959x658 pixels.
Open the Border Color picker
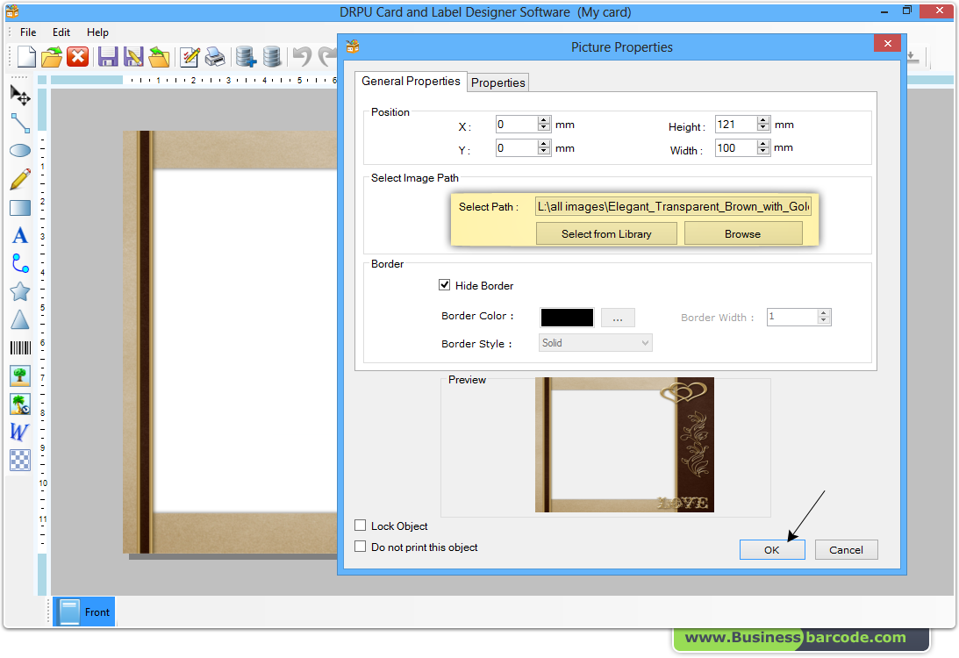[618, 317]
